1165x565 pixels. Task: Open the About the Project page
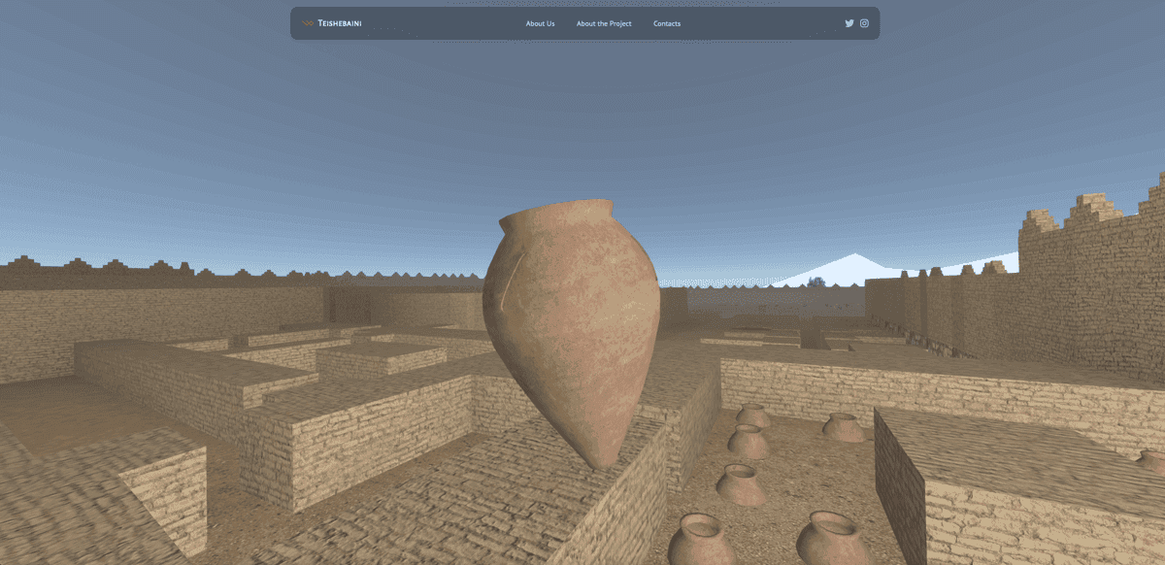pos(603,23)
